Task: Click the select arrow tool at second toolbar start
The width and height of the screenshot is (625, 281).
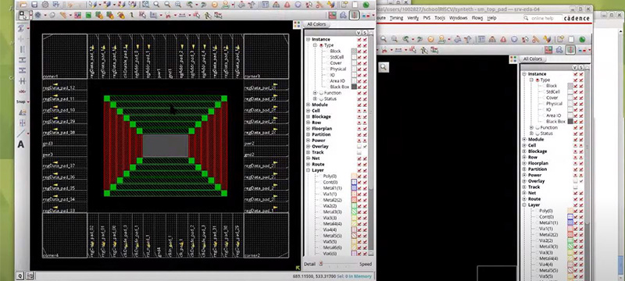Action: (23, 16)
